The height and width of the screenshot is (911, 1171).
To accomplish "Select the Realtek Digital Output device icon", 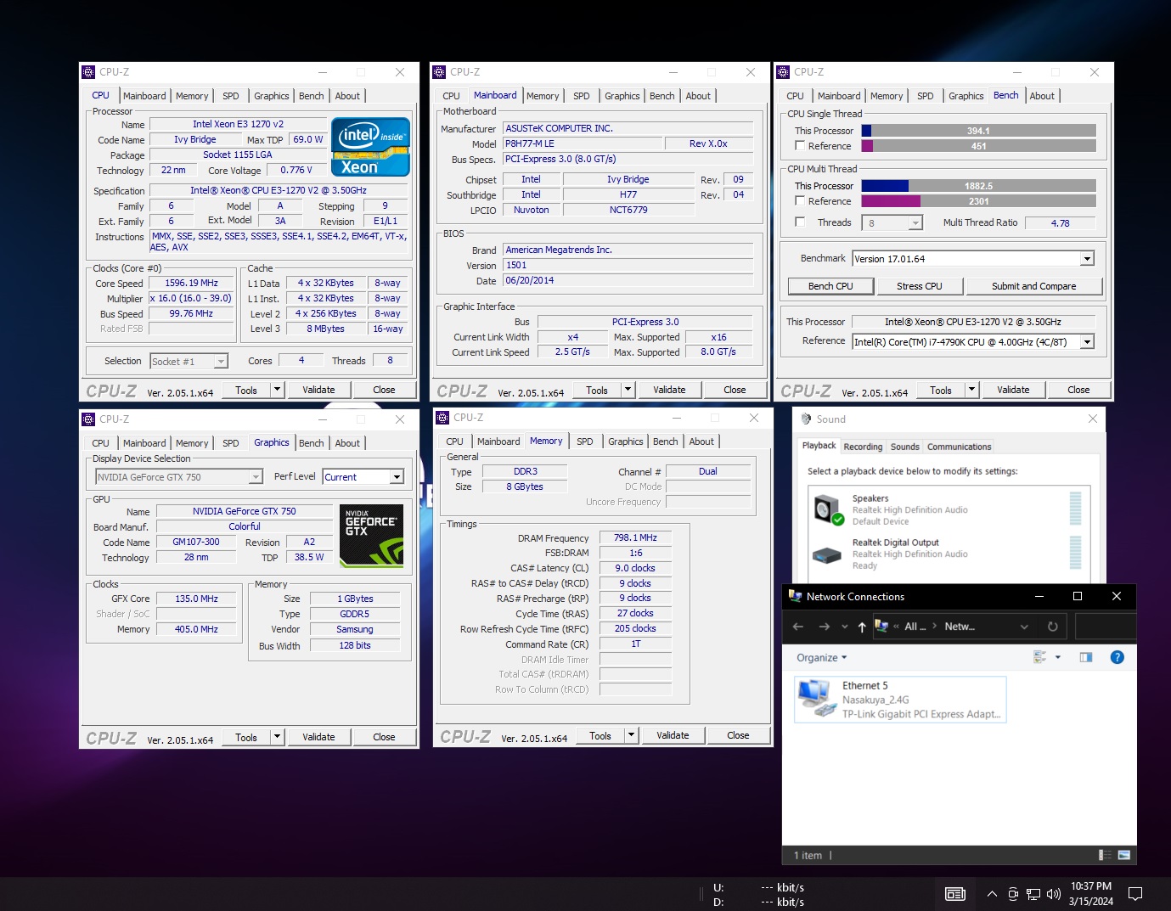I will coord(826,555).
